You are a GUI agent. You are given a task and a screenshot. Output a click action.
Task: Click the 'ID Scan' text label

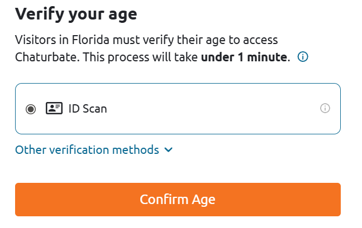(88, 109)
